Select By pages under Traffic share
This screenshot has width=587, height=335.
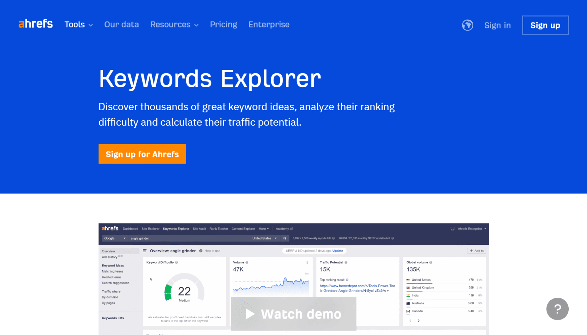point(108,303)
